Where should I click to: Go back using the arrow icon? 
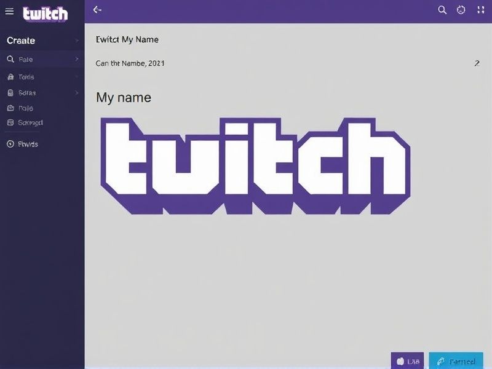point(97,10)
